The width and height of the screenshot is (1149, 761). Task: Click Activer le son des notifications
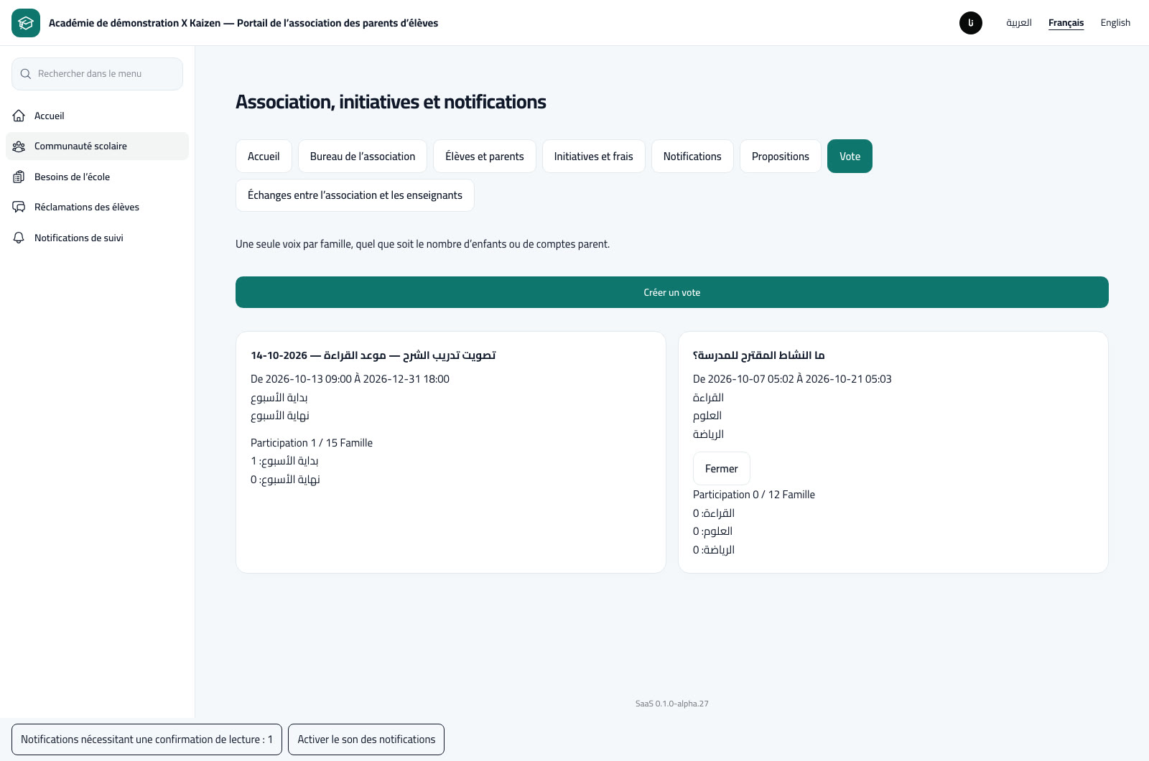point(366,739)
